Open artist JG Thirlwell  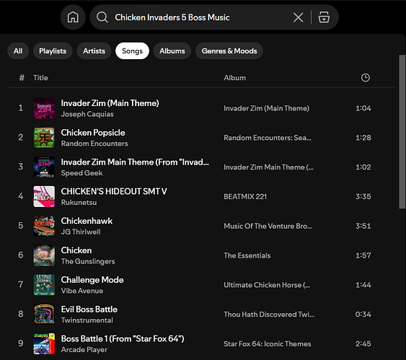click(x=81, y=232)
